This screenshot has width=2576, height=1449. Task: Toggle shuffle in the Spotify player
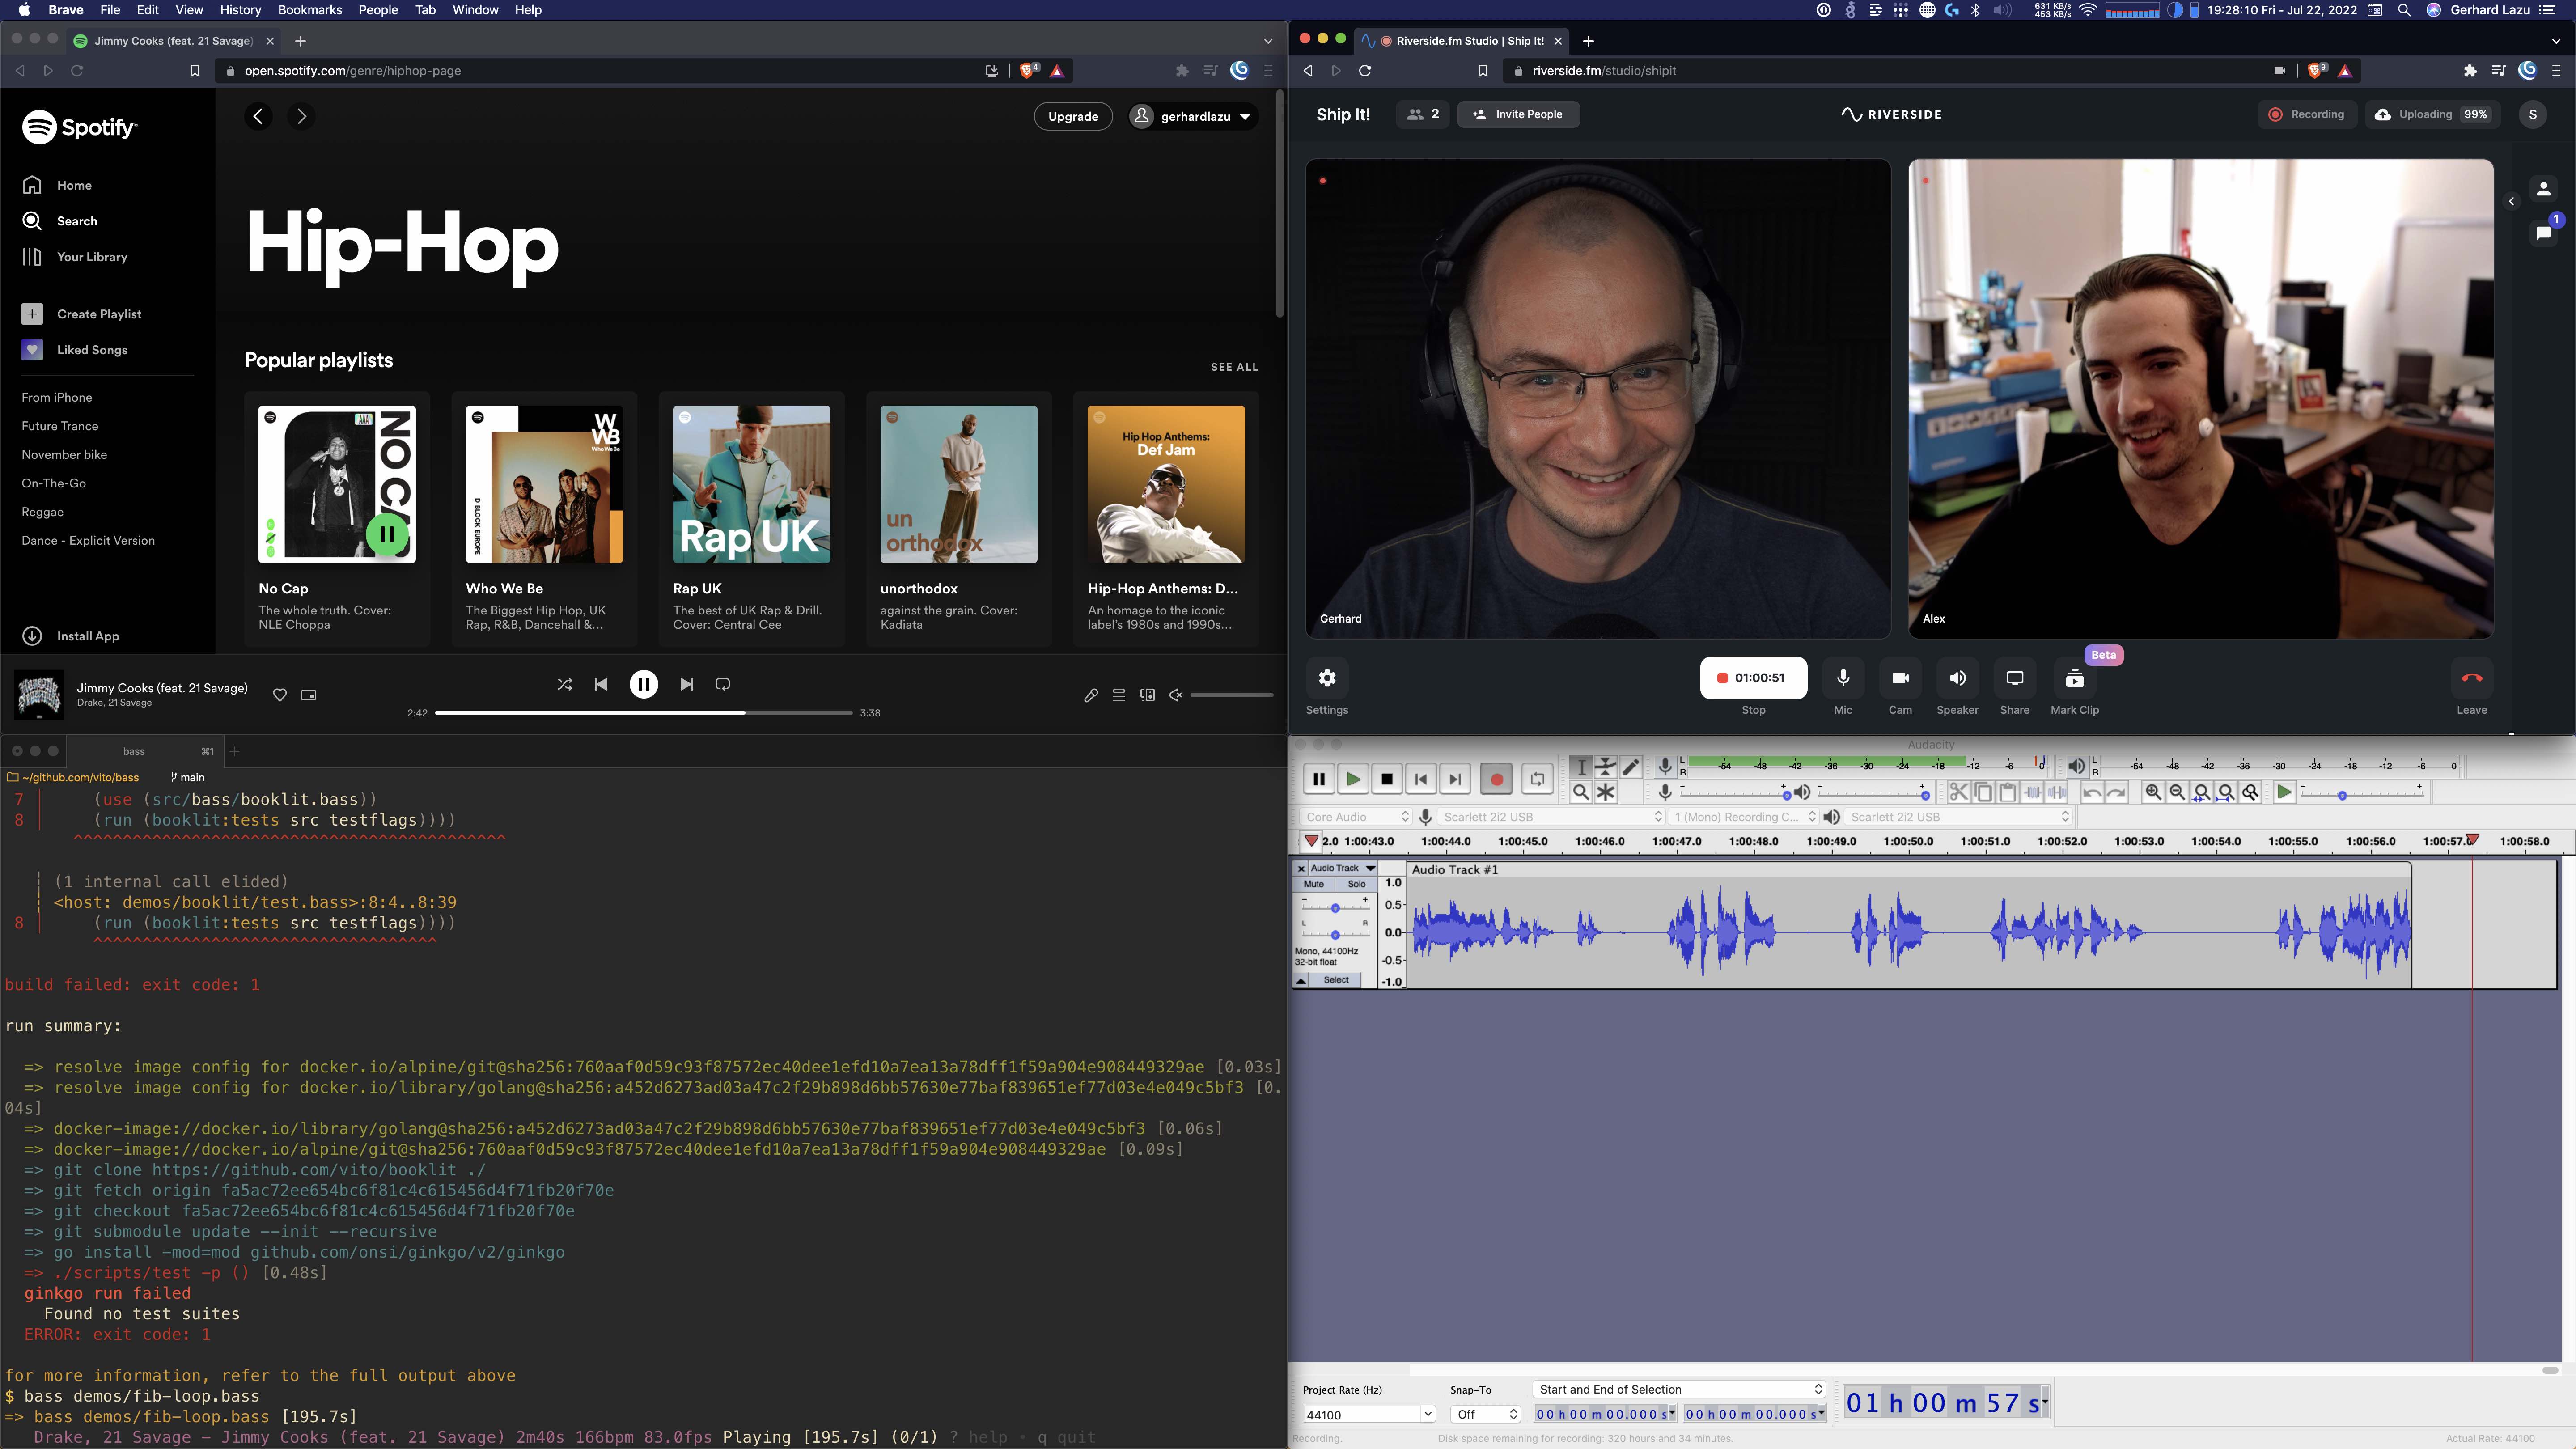pos(564,684)
